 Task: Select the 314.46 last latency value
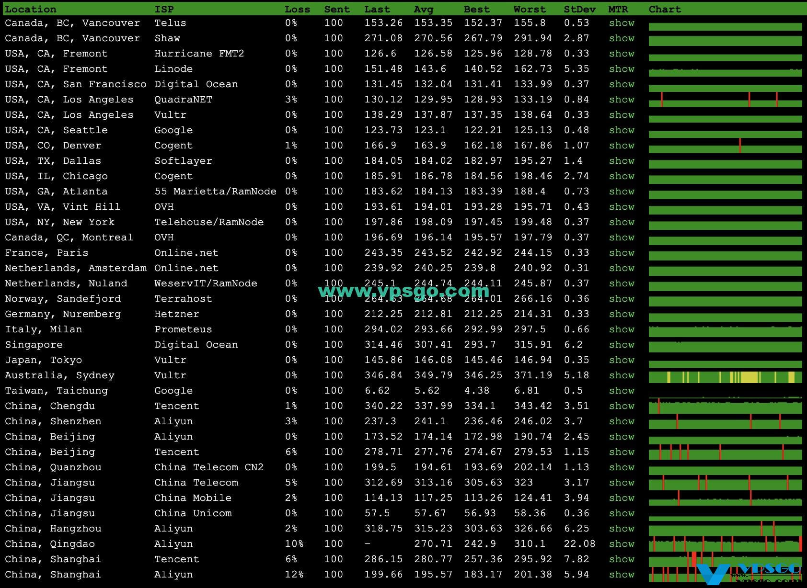tap(383, 345)
